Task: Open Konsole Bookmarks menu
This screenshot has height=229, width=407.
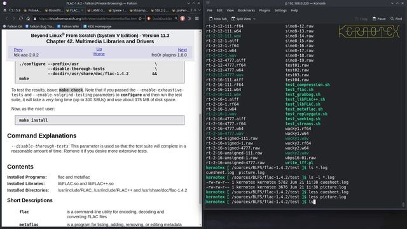Action: (246, 10)
